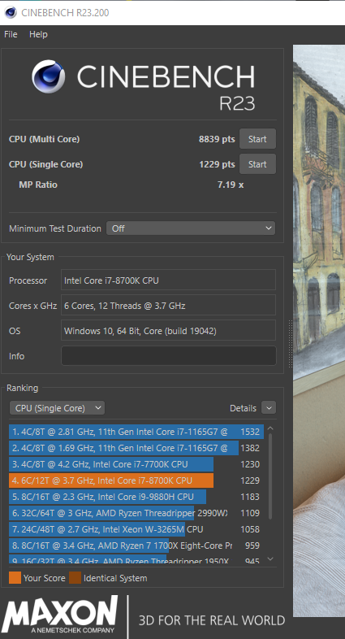345x639 pixels.
Task: Click the score 1532 in the ranking
Action: coord(250,432)
